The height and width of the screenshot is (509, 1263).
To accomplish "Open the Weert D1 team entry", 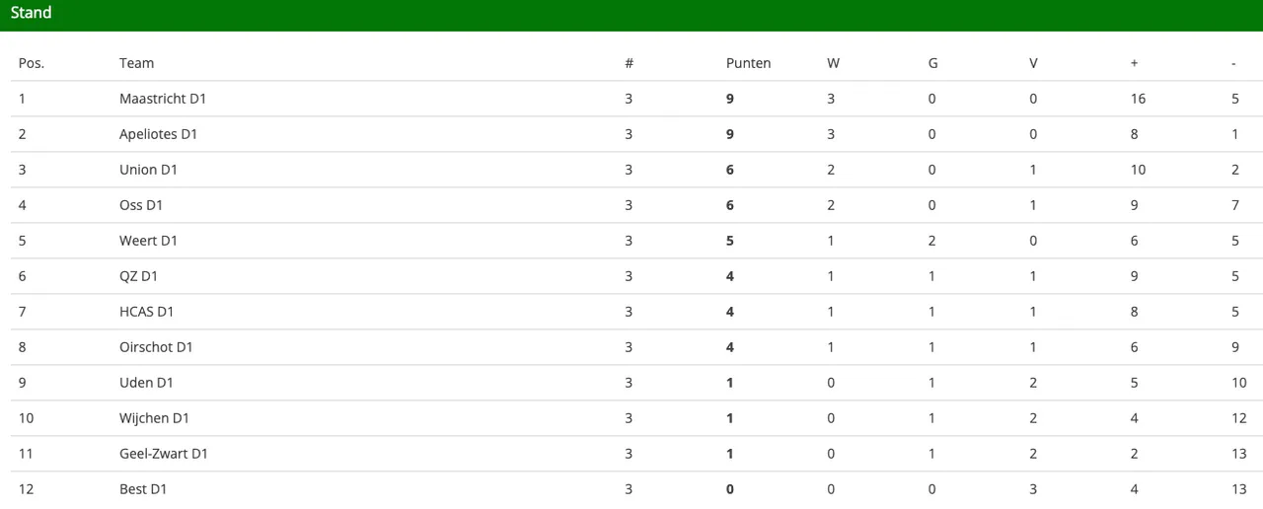I will [147, 241].
